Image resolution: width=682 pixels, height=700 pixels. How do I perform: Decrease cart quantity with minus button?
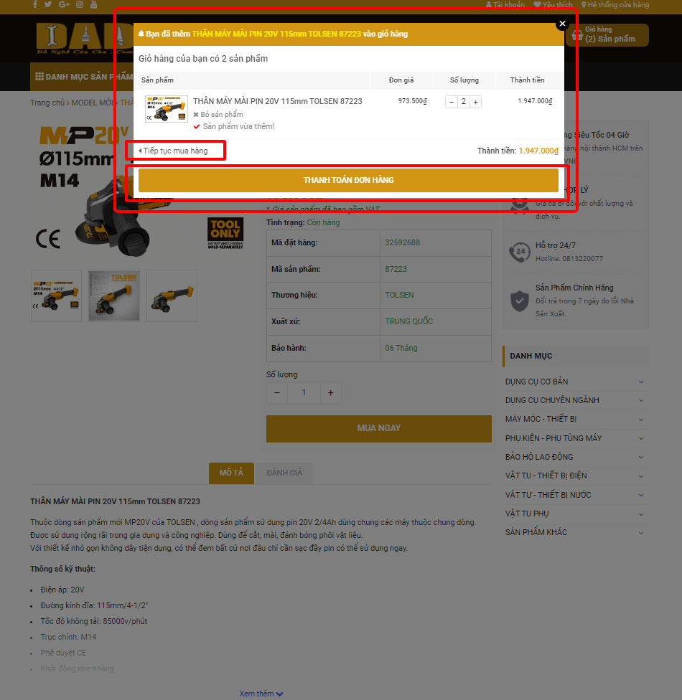point(452,102)
